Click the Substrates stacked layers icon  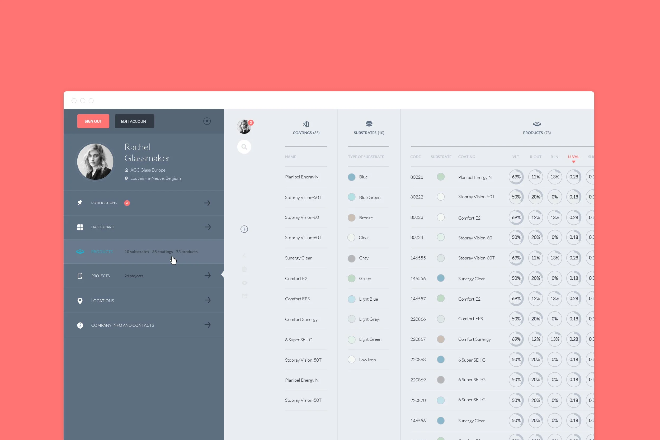tap(369, 124)
